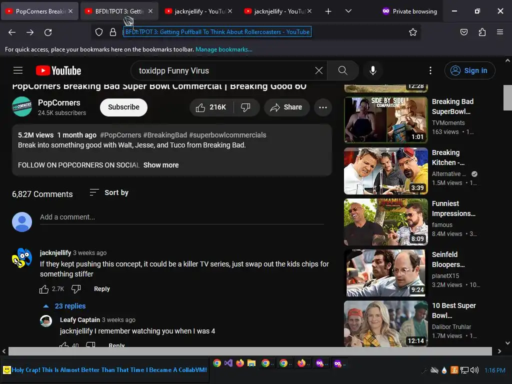Image resolution: width=512 pixels, height=384 pixels.
Task: Open Save to Pocket icon
Action: pyautogui.click(x=464, y=32)
